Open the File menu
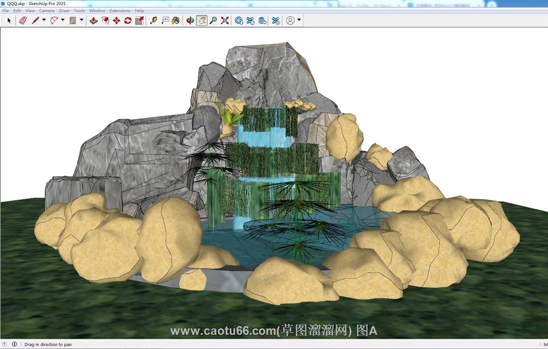548x349 pixels. click(5, 11)
